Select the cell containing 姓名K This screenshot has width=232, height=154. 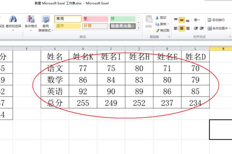[83, 56]
